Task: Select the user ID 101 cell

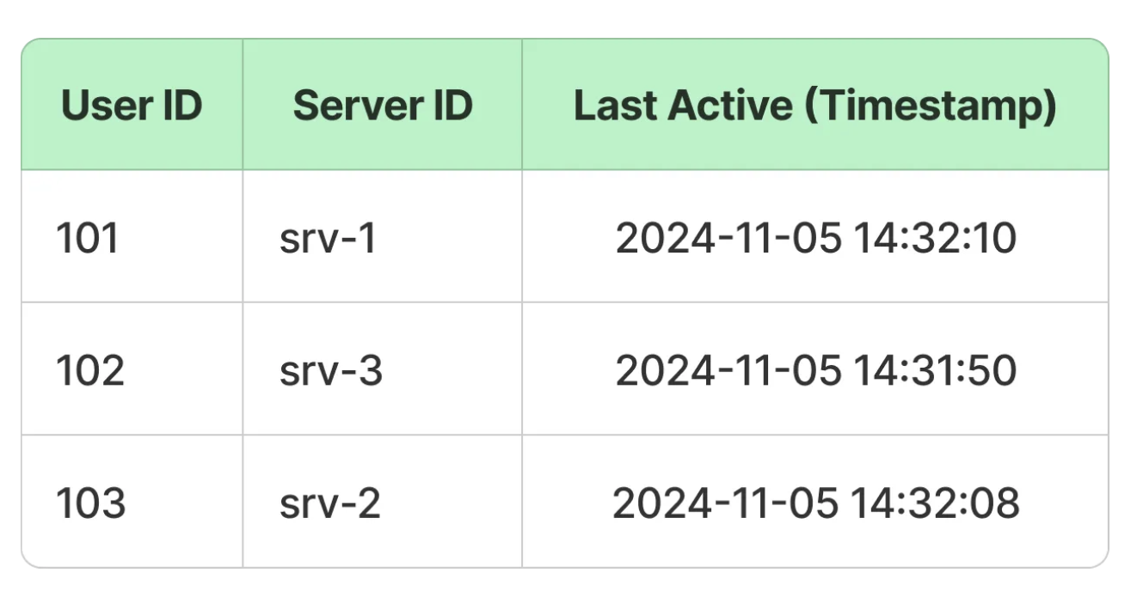Action: pyautogui.click(x=87, y=238)
